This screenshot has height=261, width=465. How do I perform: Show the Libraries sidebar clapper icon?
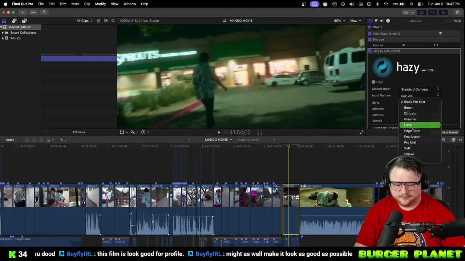tap(4, 21)
